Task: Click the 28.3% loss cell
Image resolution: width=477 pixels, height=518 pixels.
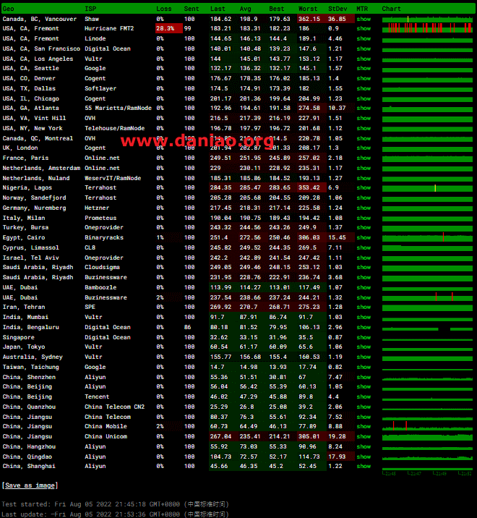Action: click(x=168, y=28)
